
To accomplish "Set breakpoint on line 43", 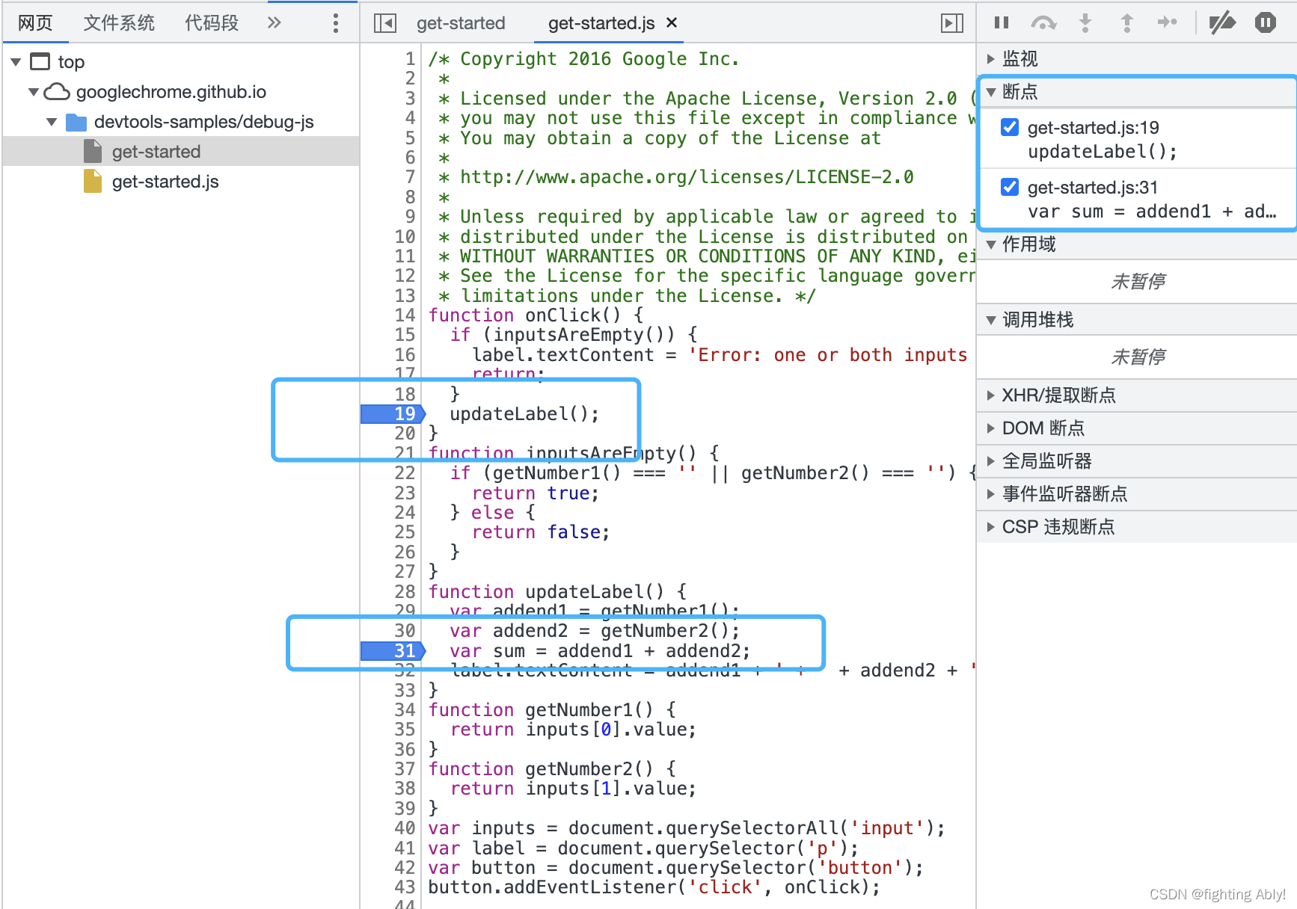I will (x=405, y=887).
